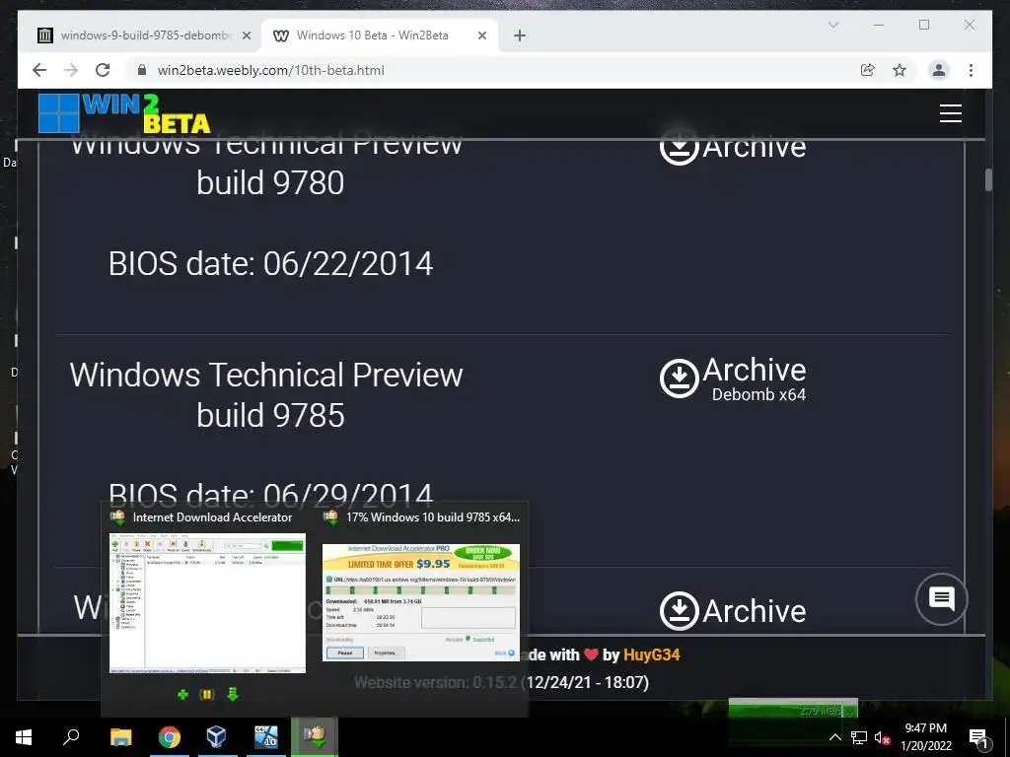Screen dimensions: 1010x757
Task: Share this page from the address bar
Action: pyautogui.click(x=868, y=70)
